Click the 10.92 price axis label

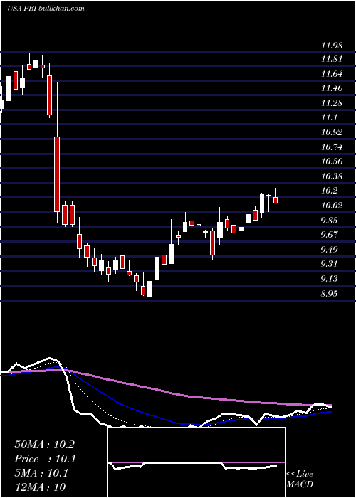click(332, 132)
